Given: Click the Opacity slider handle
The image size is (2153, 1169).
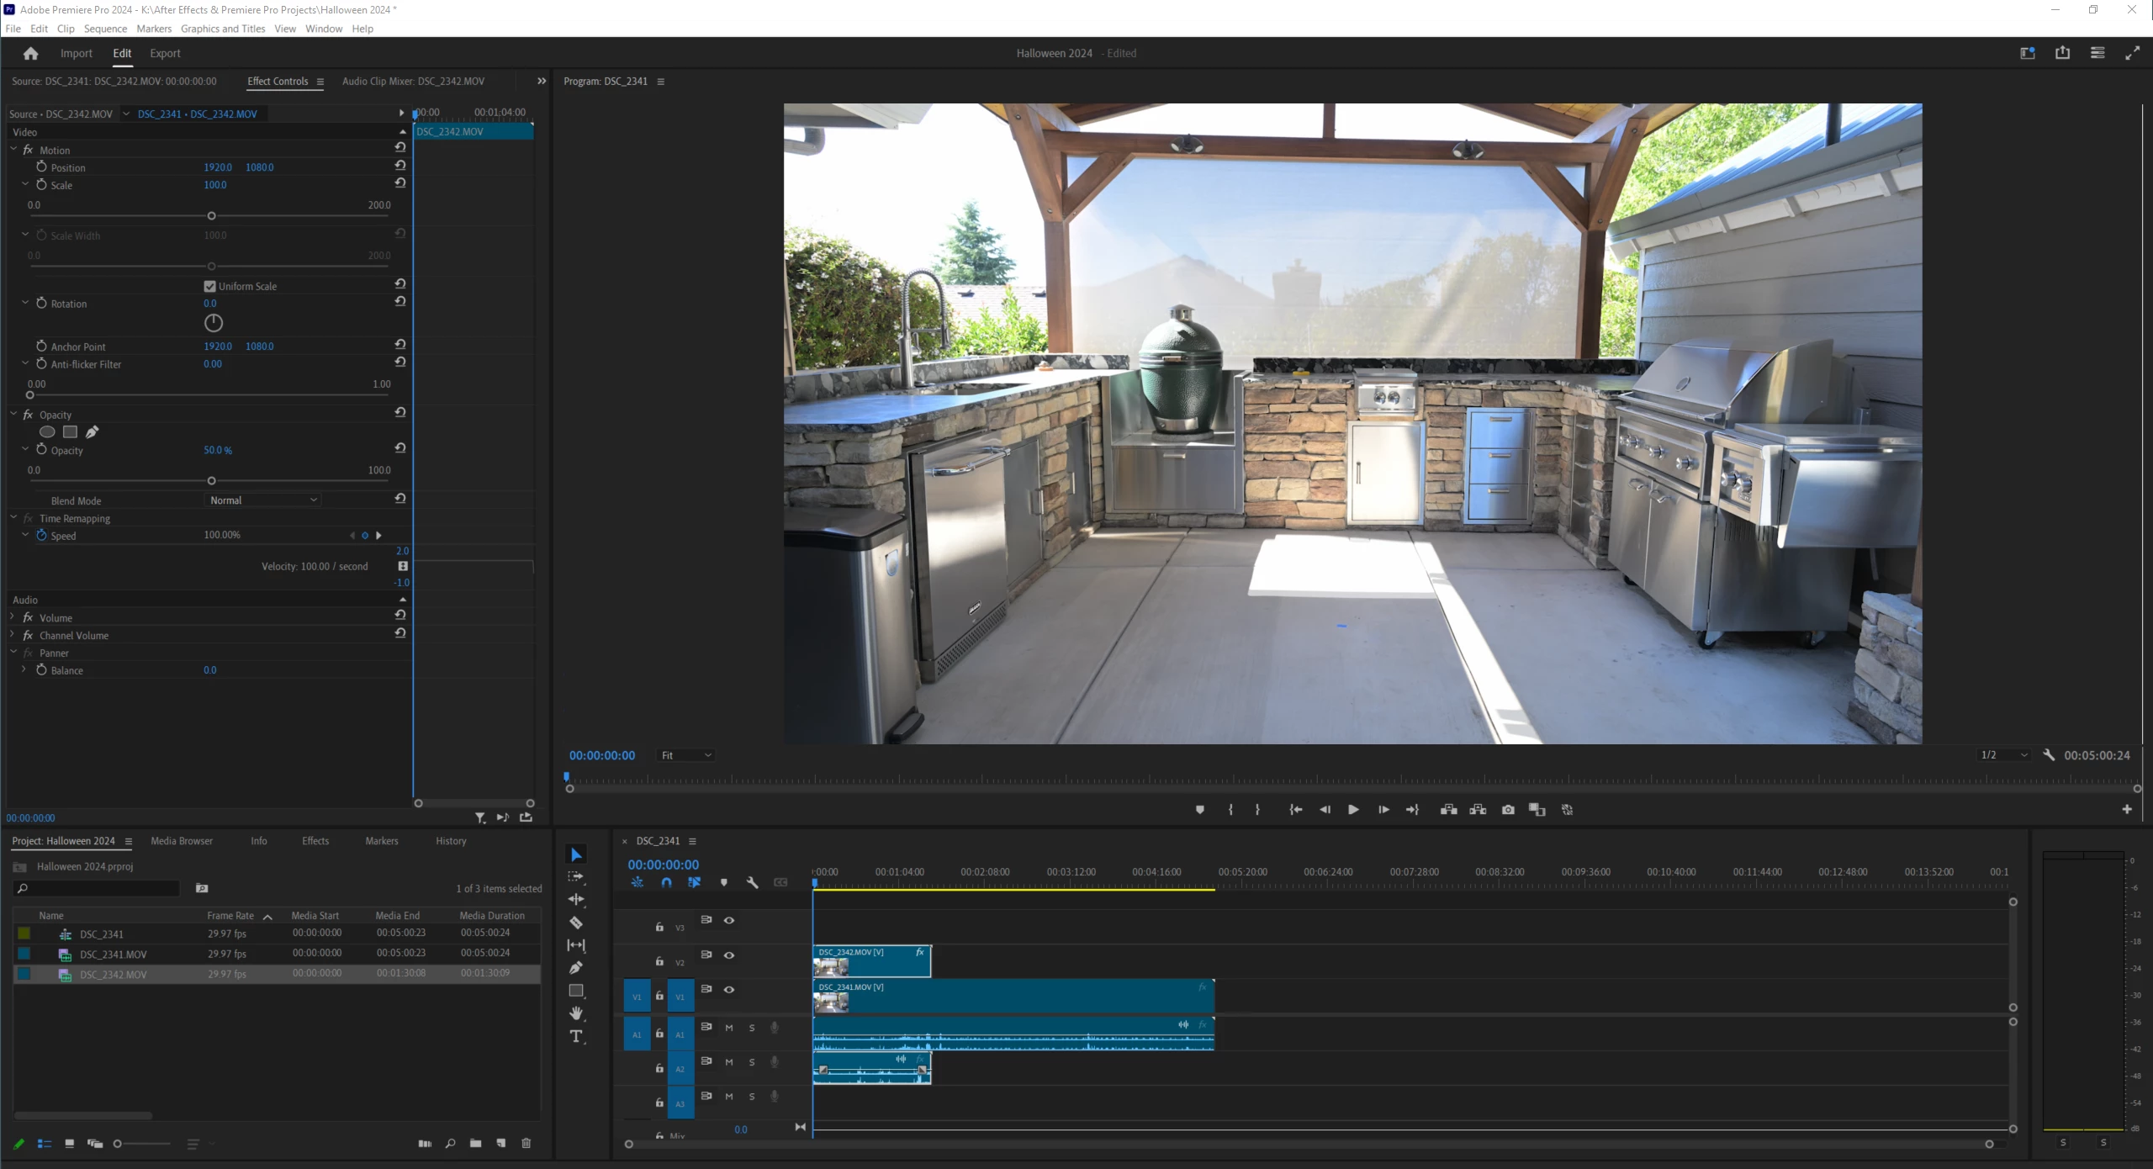Looking at the screenshot, I should [211, 481].
